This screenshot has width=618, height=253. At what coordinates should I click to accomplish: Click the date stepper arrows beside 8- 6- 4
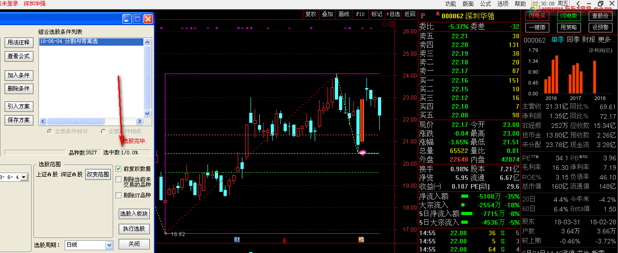click(x=23, y=176)
